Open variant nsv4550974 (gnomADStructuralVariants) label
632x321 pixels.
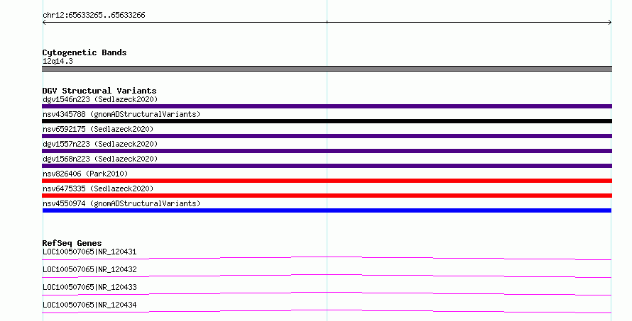pyautogui.click(x=121, y=203)
